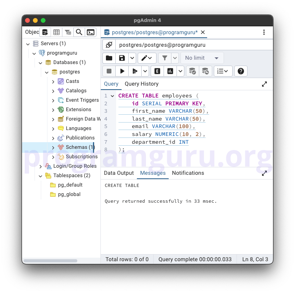Screen dimensions: 295x293
Task: Open the Notifications tab
Action: pos(188,173)
